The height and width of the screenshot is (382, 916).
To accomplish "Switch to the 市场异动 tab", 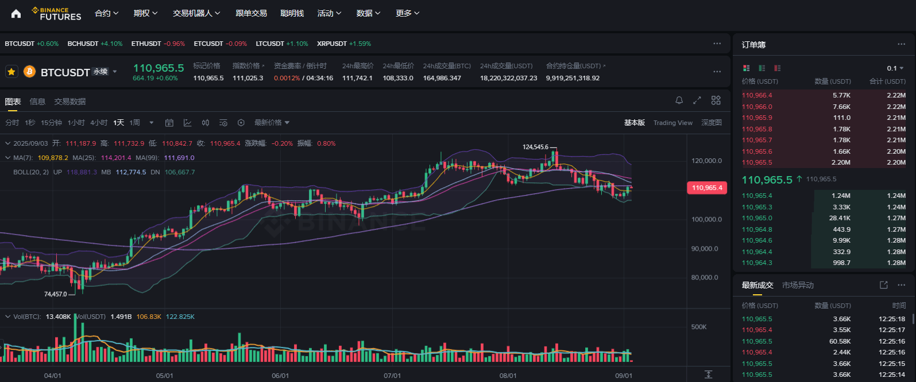I will pos(798,285).
